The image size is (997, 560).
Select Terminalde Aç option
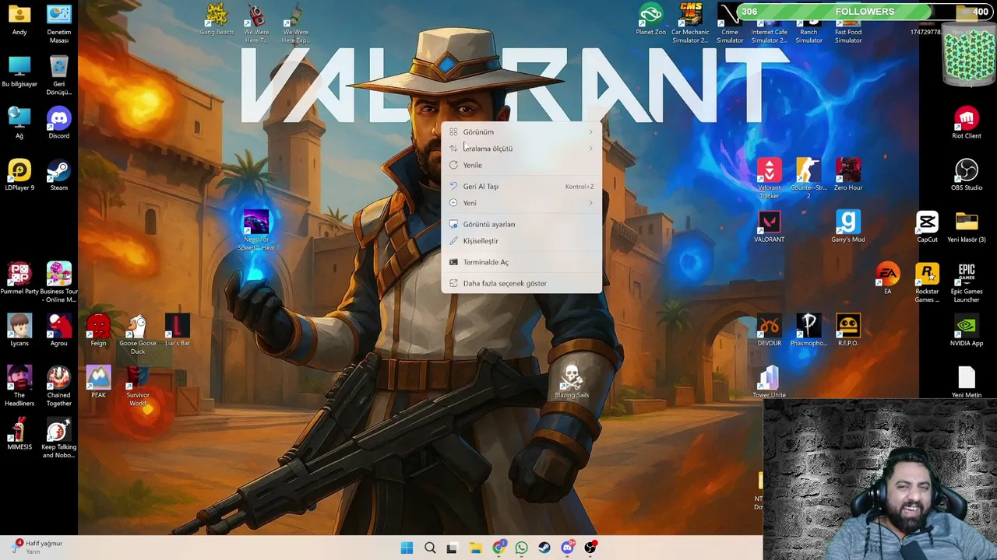click(521, 262)
